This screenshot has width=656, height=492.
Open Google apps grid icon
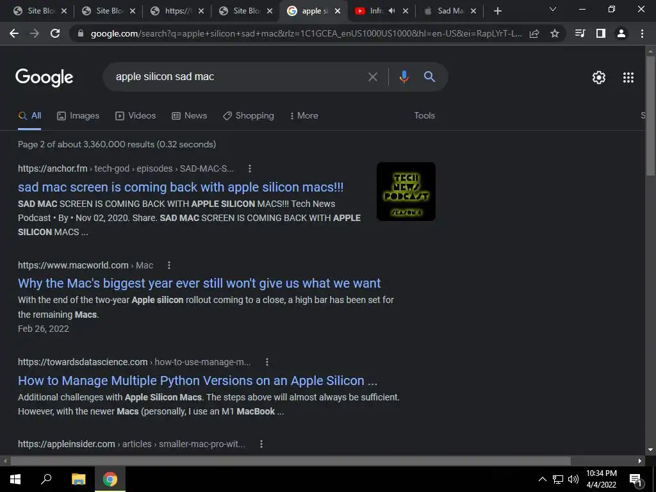tap(628, 78)
